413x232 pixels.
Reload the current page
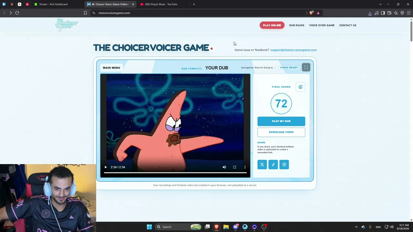pyautogui.click(x=17, y=13)
